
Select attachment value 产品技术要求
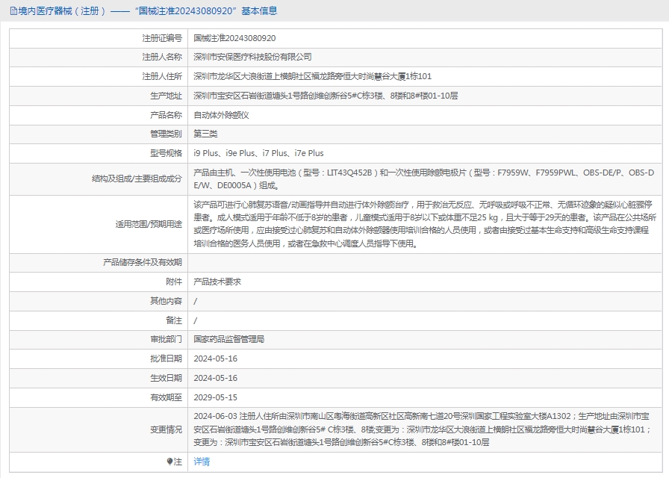(217, 282)
